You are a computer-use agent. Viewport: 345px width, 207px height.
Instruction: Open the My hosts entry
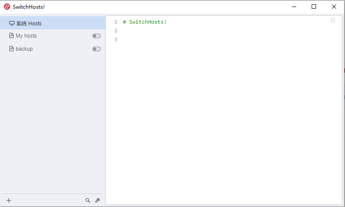(x=53, y=36)
